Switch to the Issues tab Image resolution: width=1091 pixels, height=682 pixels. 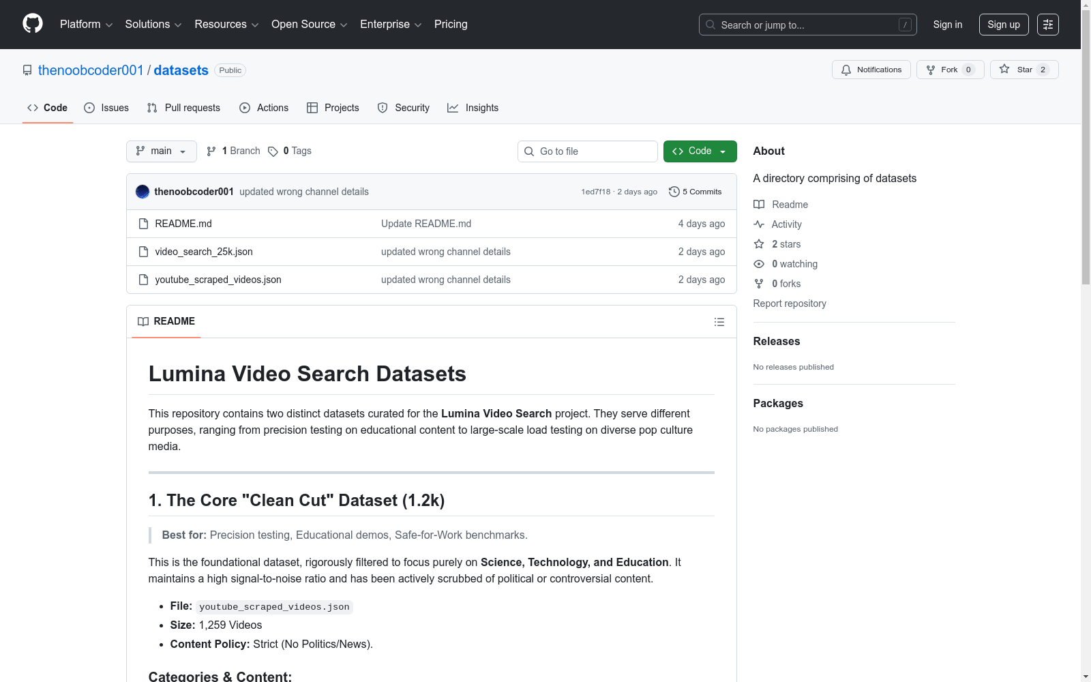coord(106,108)
